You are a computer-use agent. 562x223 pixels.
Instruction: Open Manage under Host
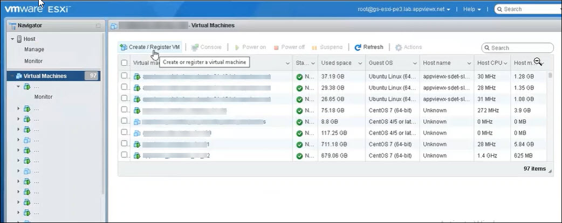point(35,50)
